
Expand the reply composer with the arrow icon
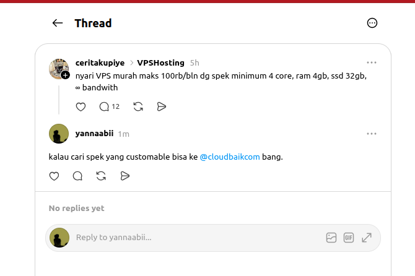coord(367,238)
